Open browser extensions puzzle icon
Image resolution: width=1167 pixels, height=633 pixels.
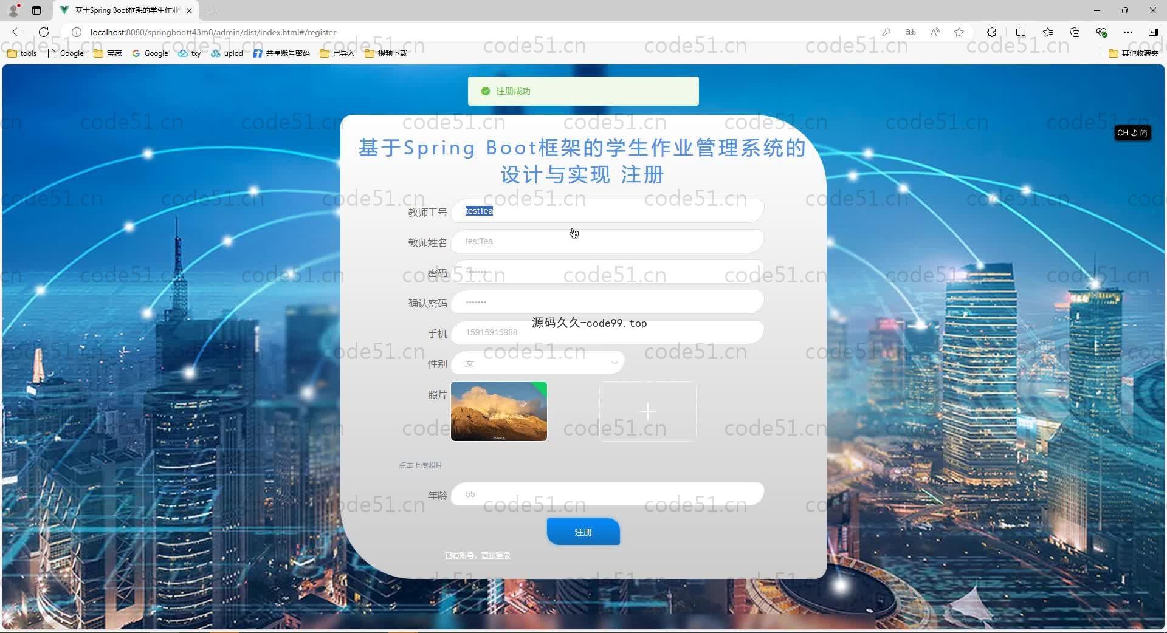coord(991,32)
